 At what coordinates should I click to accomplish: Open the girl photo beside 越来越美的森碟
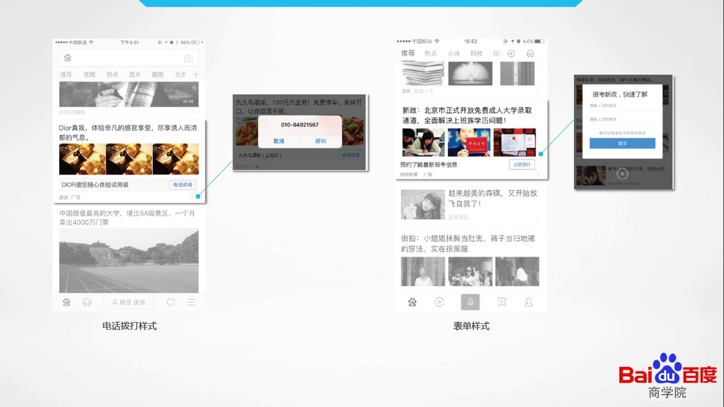[423, 205]
